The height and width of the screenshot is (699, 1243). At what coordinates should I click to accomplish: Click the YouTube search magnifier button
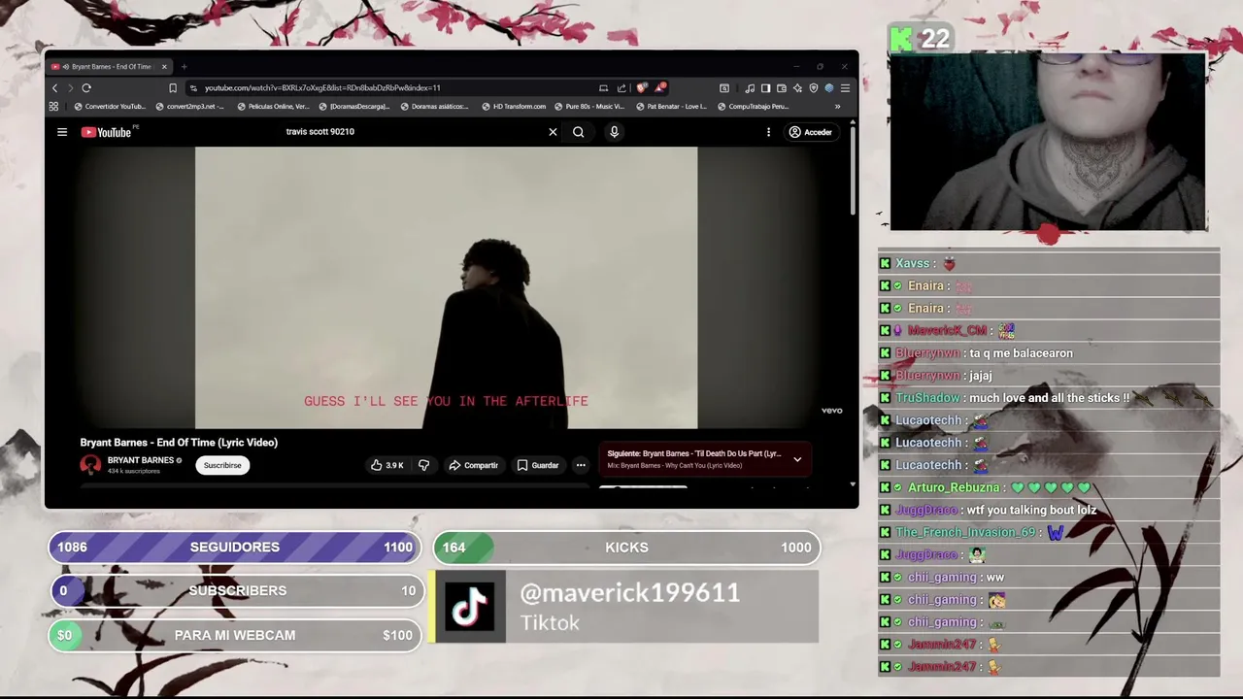(x=579, y=132)
